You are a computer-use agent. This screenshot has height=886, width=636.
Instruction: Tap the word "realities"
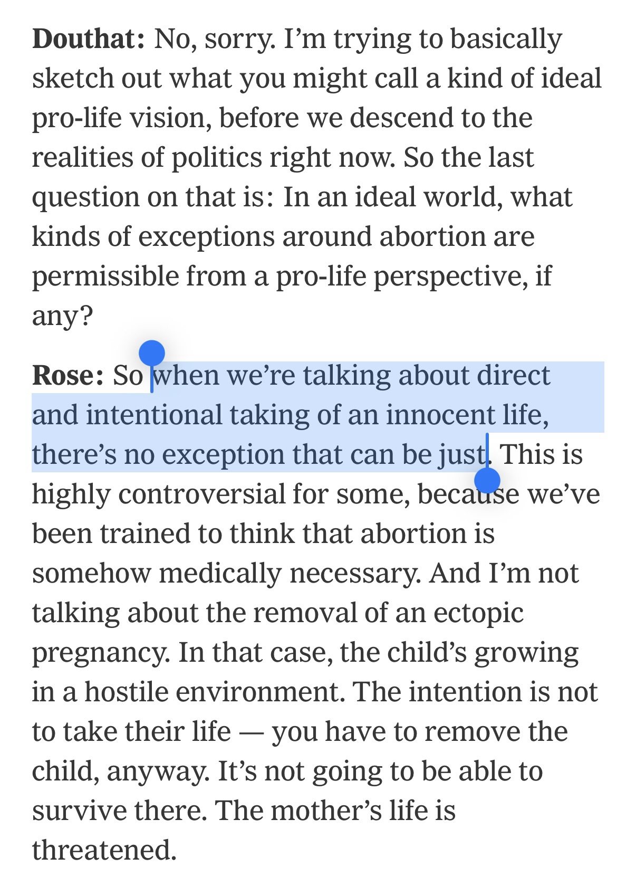coord(81,157)
